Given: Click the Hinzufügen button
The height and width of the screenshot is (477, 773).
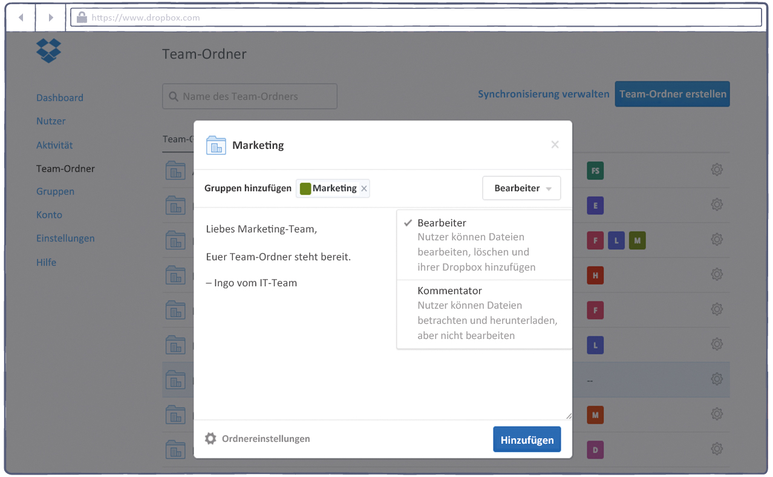Looking at the screenshot, I should (x=527, y=440).
